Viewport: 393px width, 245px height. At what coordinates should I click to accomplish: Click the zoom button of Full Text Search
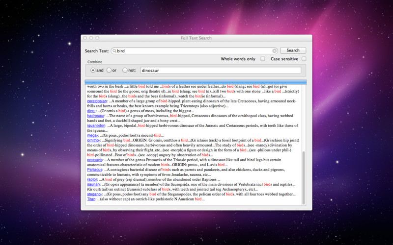tap(97, 38)
